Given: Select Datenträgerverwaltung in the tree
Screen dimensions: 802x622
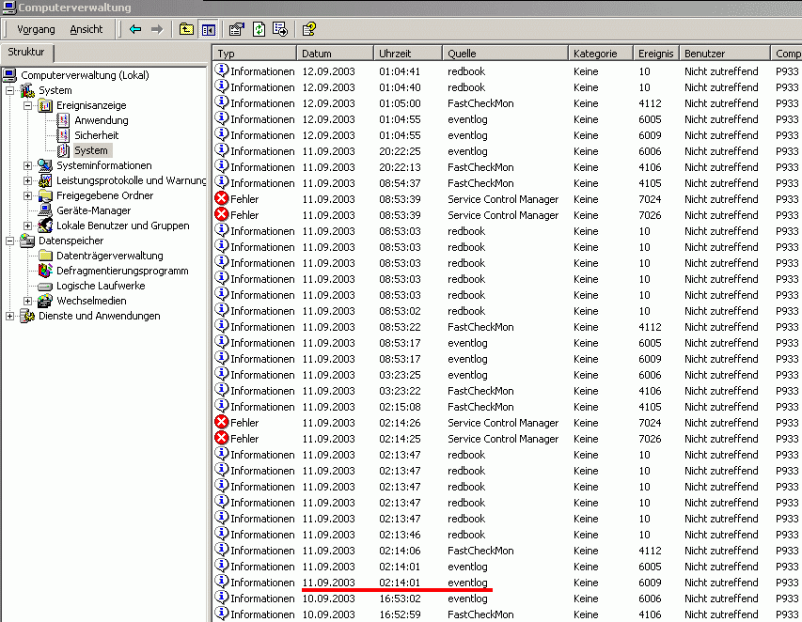Looking at the screenshot, I should pyautogui.click(x=110, y=256).
